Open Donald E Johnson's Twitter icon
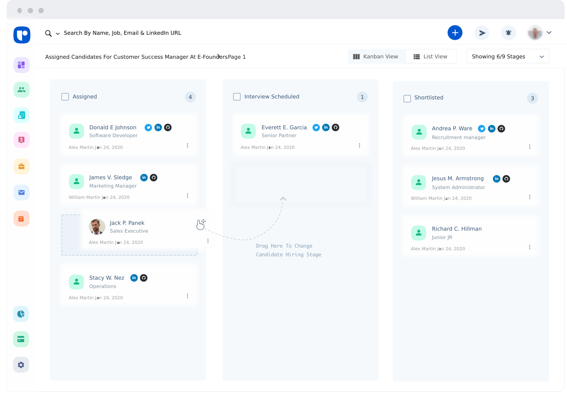This screenshot has width=567, height=397. tap(148, 127)
